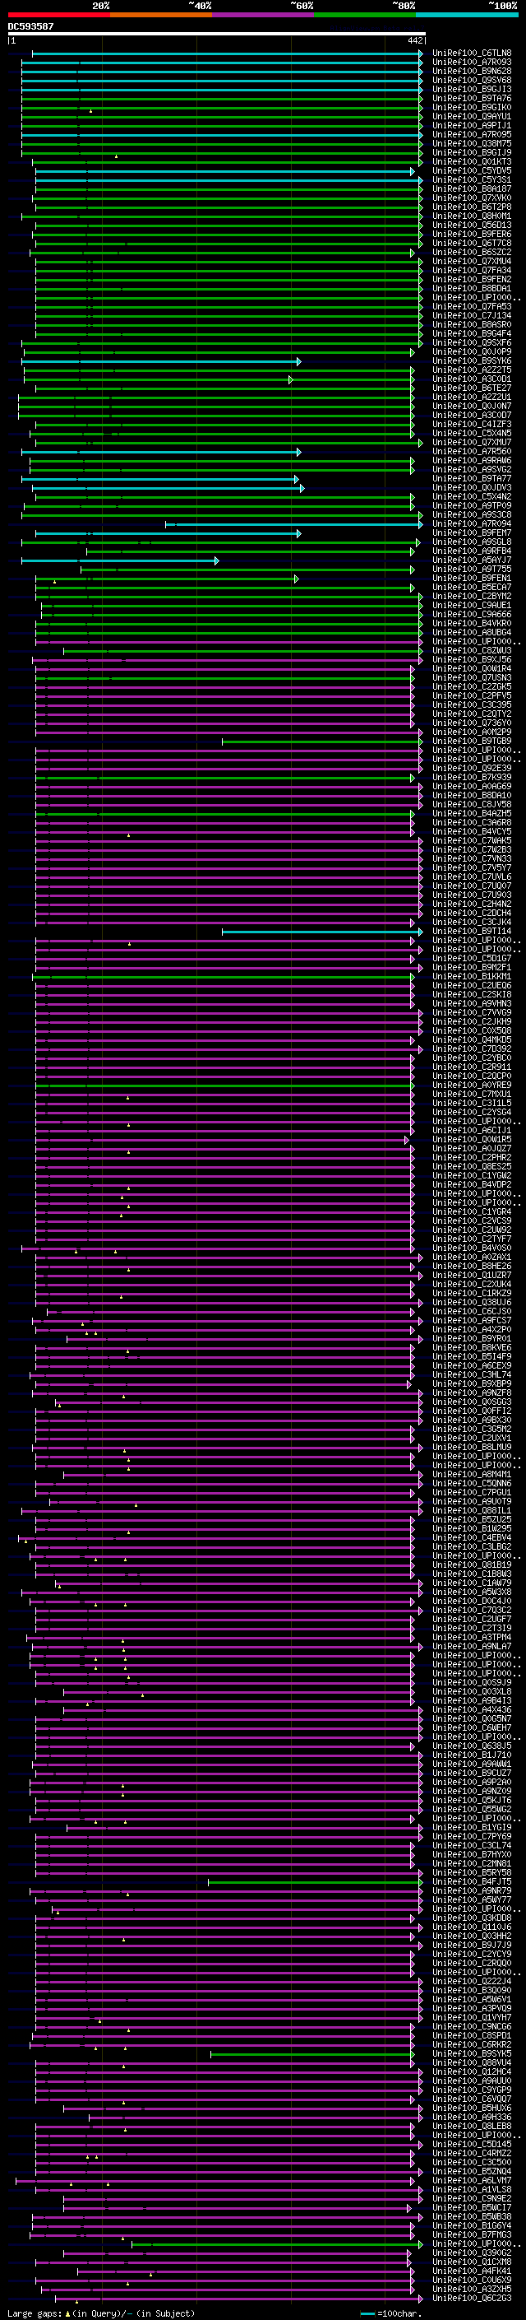The image size is (526, 2320).
Task: Select hit label UniRef100_A5AYJ7
Action: [x=472, y=560]
